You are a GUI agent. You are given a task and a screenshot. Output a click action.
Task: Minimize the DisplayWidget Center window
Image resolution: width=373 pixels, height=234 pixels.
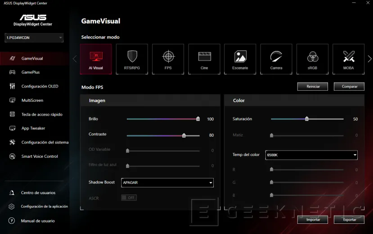354,3
